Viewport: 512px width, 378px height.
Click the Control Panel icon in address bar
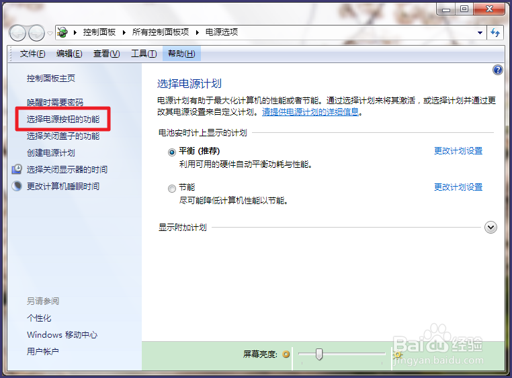tap(62, 32)
